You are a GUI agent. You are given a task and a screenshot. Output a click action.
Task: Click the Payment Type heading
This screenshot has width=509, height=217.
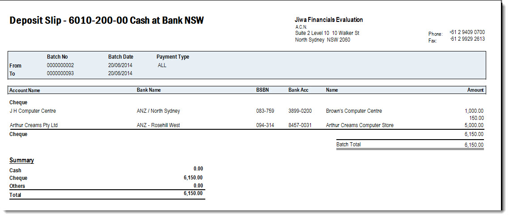coord(173,57)
